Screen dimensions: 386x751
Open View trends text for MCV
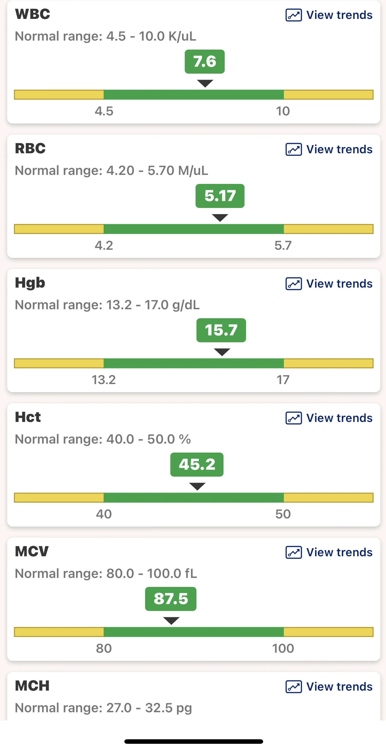click(339, 552)
